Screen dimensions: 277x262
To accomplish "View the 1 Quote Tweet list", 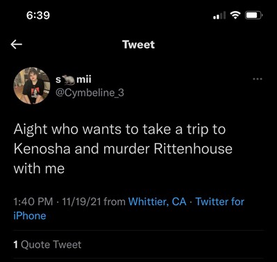I will (47, 245).
